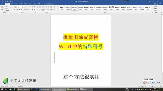
Task: Open the ribbon display options
Action: [x=149, y=1]
